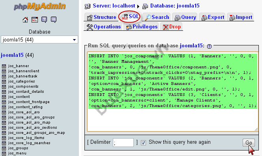This screenshot has height=156, width=262.
Task: Click the Delimiter input field
Action: (124, 143)
